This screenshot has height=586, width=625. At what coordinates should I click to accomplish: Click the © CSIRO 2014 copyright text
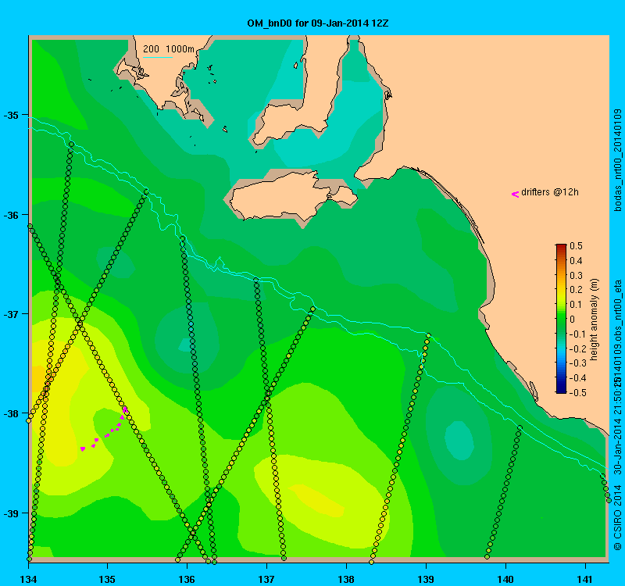[x=617, y=517]
